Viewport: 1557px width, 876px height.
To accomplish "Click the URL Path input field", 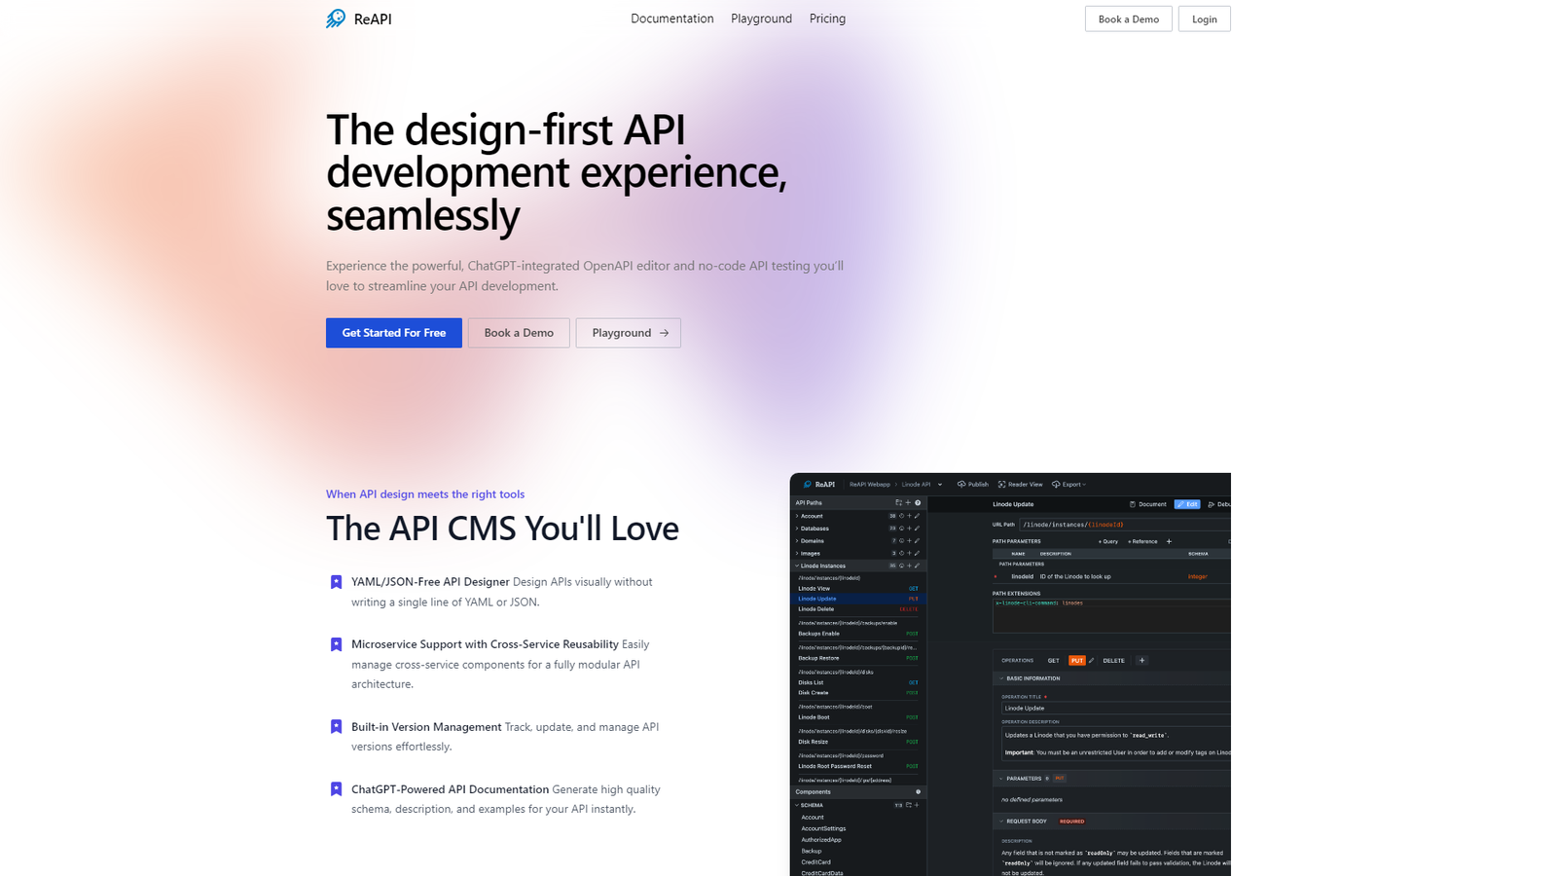I will click(1125, 525).
